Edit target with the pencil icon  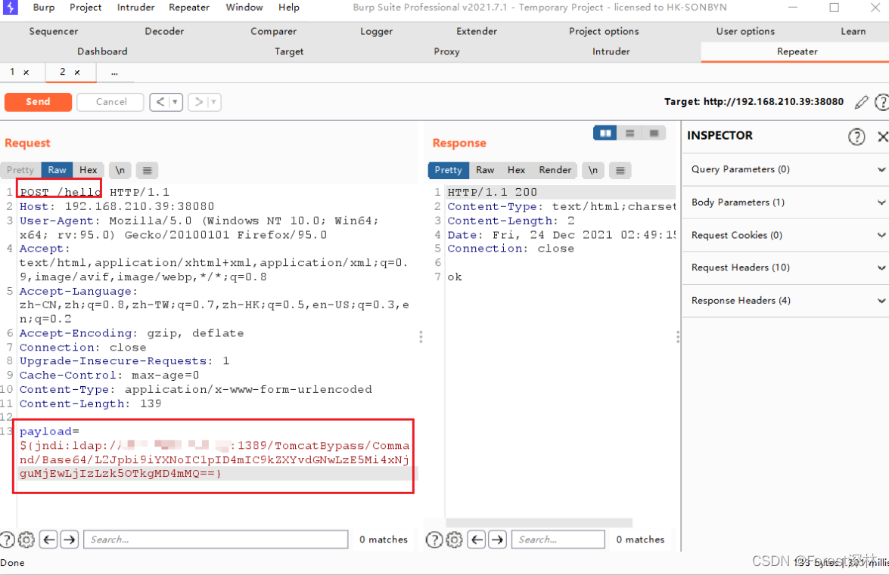pos(861,102)
